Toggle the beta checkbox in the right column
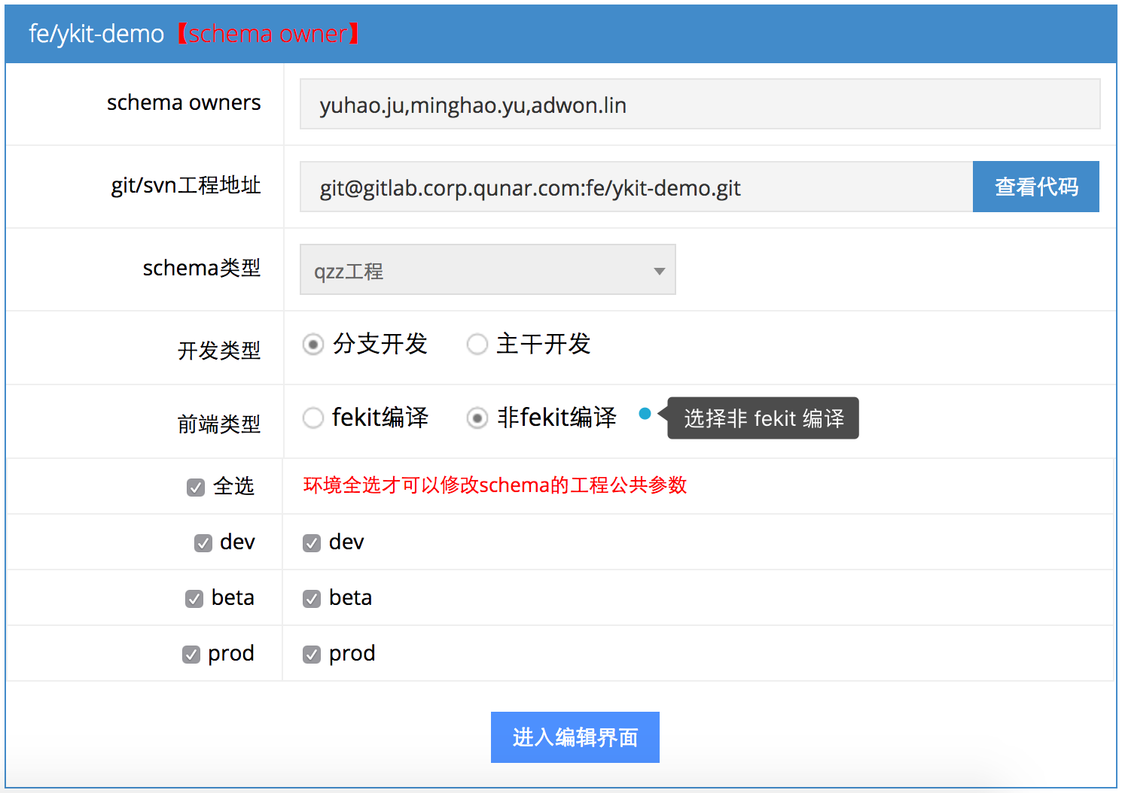Screen dimensions: 1122x793 pos(312,598)
